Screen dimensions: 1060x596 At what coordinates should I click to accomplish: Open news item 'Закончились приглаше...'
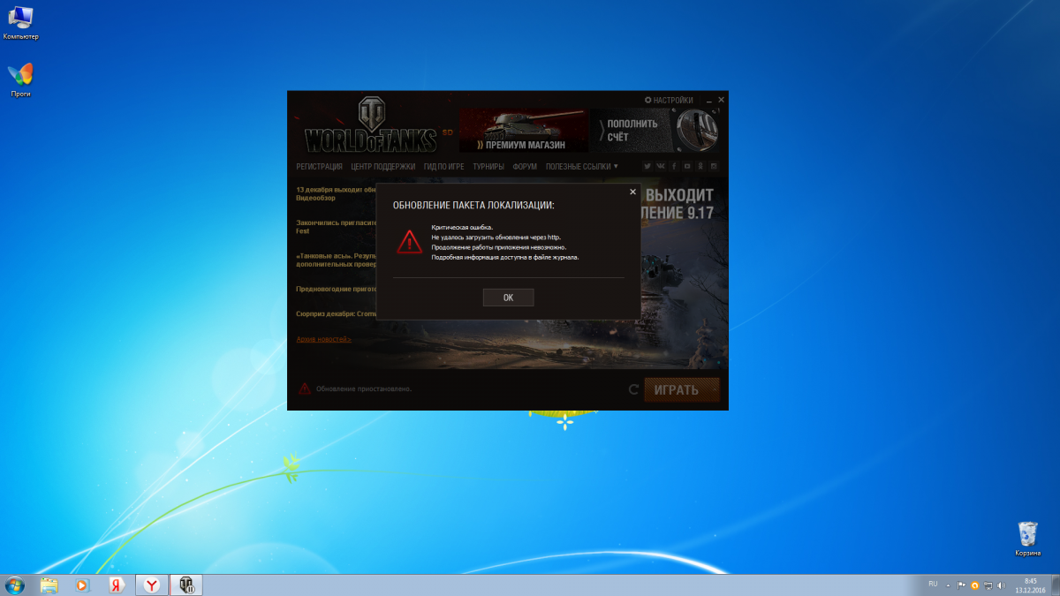point(337,227)
